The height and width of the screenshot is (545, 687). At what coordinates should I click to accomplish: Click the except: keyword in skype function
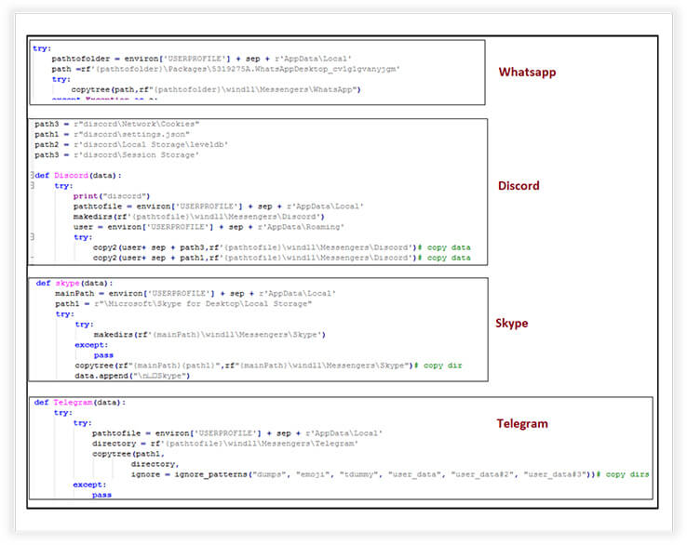pos(91,345)
